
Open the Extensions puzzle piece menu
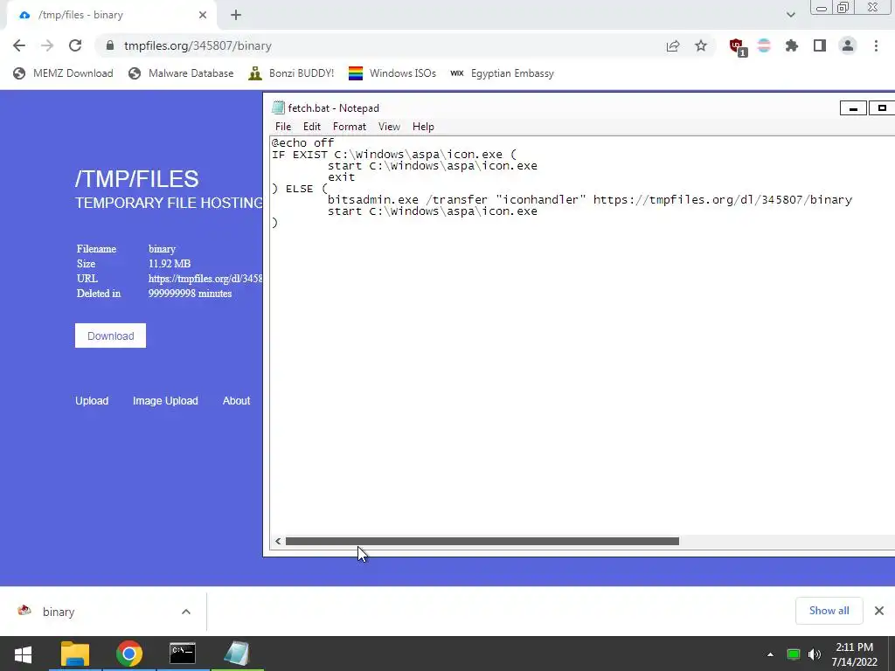(x=792, y=45)
